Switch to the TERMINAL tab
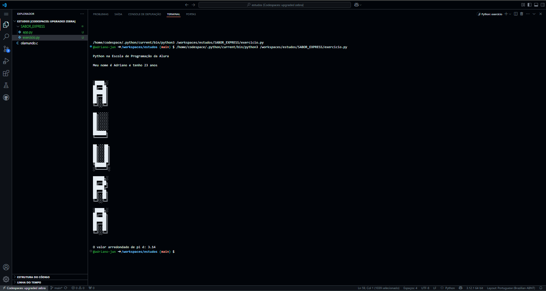Viewport: 546px width, 291px height. pyautogui.click(x=173, y=14)
